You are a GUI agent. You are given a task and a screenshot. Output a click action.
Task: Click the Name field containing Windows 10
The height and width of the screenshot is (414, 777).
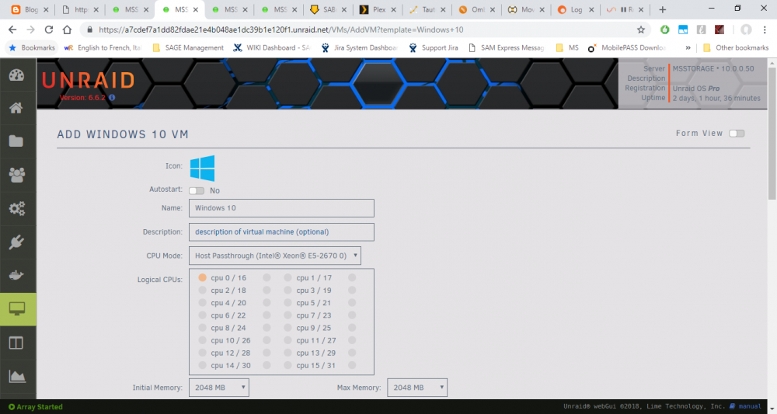coord(281,208)
